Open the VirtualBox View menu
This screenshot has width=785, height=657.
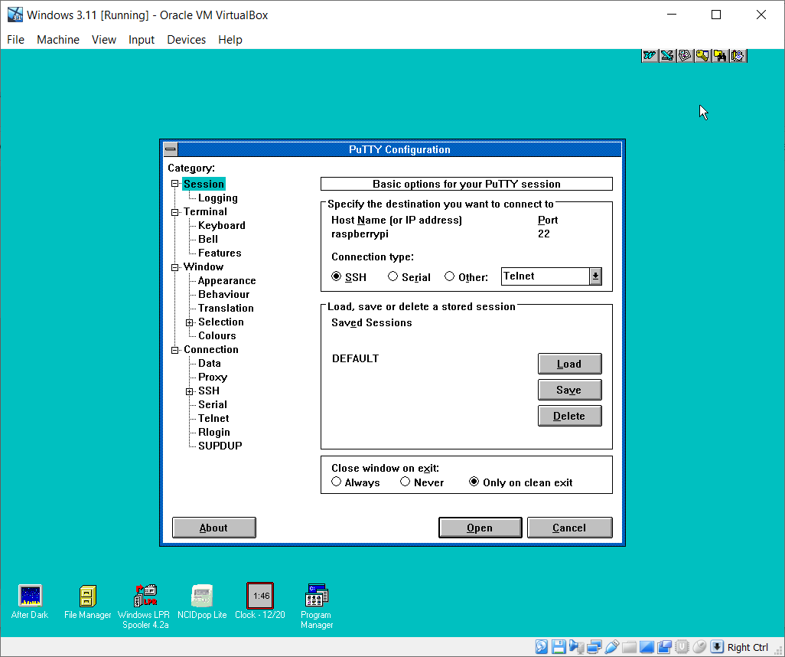(103, 40)
